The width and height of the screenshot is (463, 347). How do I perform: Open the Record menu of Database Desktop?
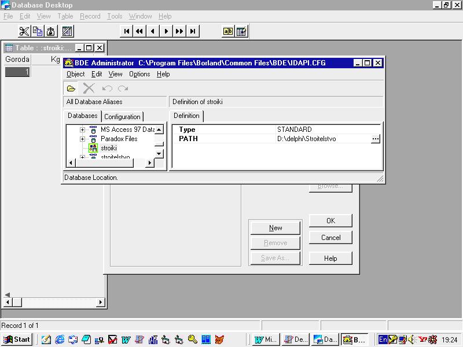pyautogui.click(x=90, y=16)
